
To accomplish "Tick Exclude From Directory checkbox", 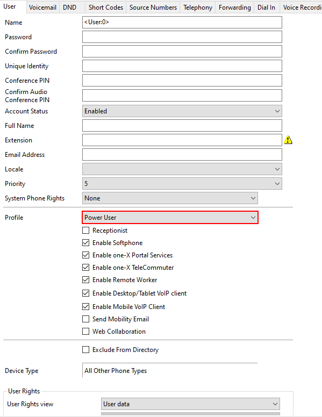I will click(85, 349).
